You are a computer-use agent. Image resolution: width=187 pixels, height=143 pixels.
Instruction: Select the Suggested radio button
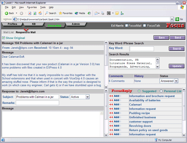pyautogui.click(x=139, y=91)
